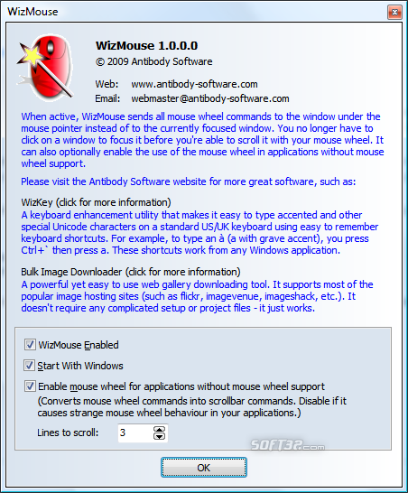Click the WizMouse 1.0.0.0 version heading
Image resolution: width=408 pixels, height=493 pixels.
coord(146,45)
